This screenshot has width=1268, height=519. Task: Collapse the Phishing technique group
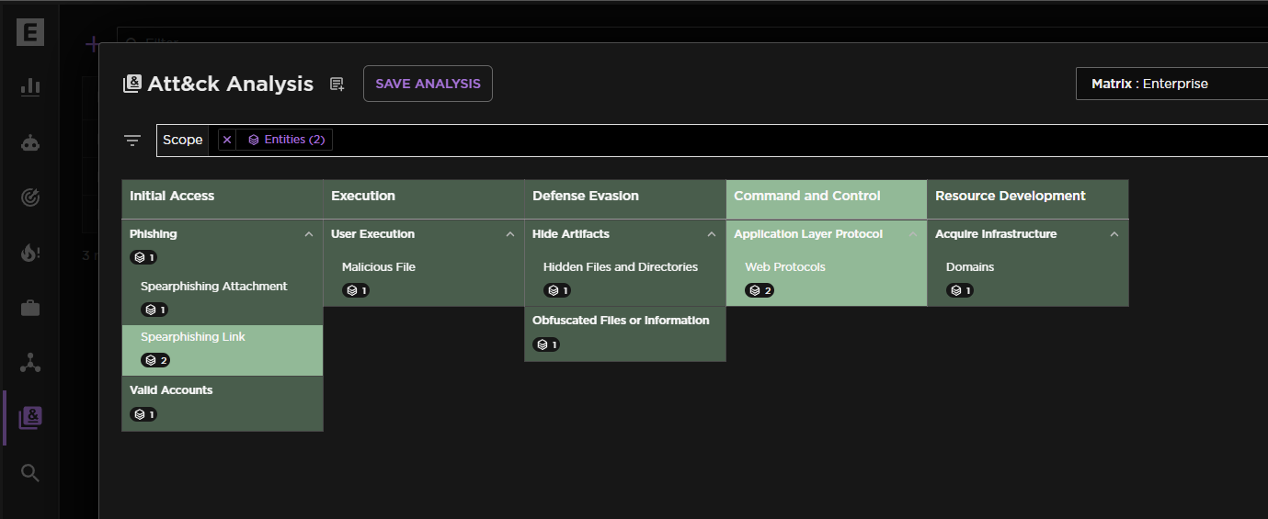coord(309,234)
